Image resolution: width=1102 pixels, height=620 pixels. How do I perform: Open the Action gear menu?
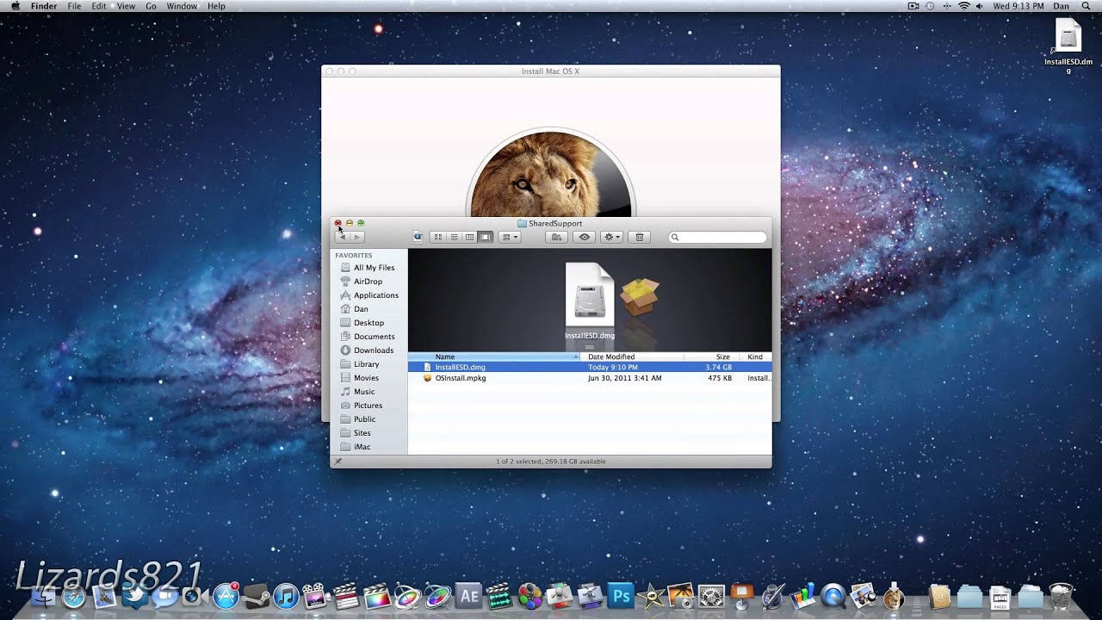pos(612,237)
